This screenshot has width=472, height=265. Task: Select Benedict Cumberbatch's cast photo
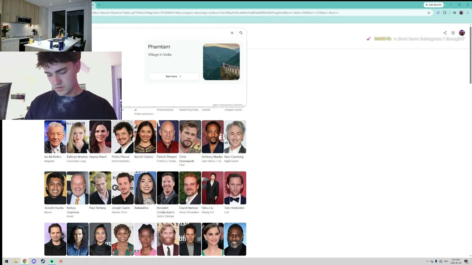pos(168,188)
